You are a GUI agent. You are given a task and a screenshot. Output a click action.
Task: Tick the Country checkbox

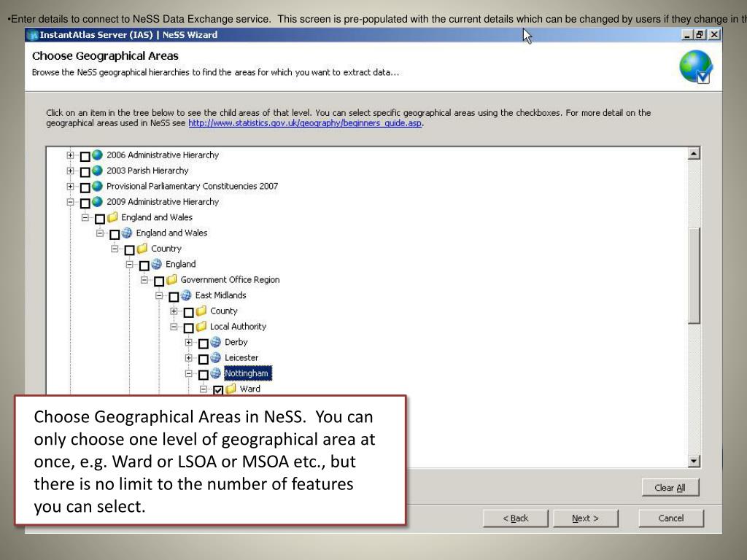[x=130, y=250]
